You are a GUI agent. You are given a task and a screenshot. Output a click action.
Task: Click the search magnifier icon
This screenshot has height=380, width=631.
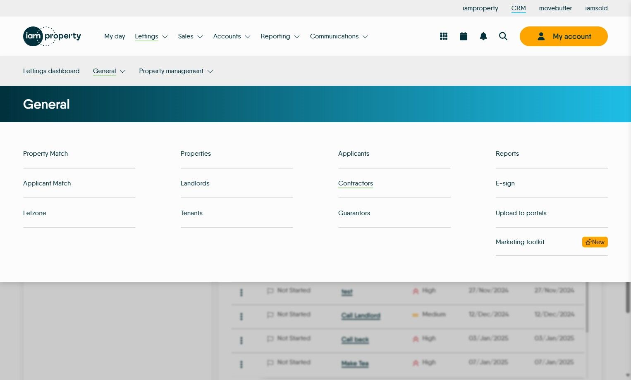tap(503, 36)
